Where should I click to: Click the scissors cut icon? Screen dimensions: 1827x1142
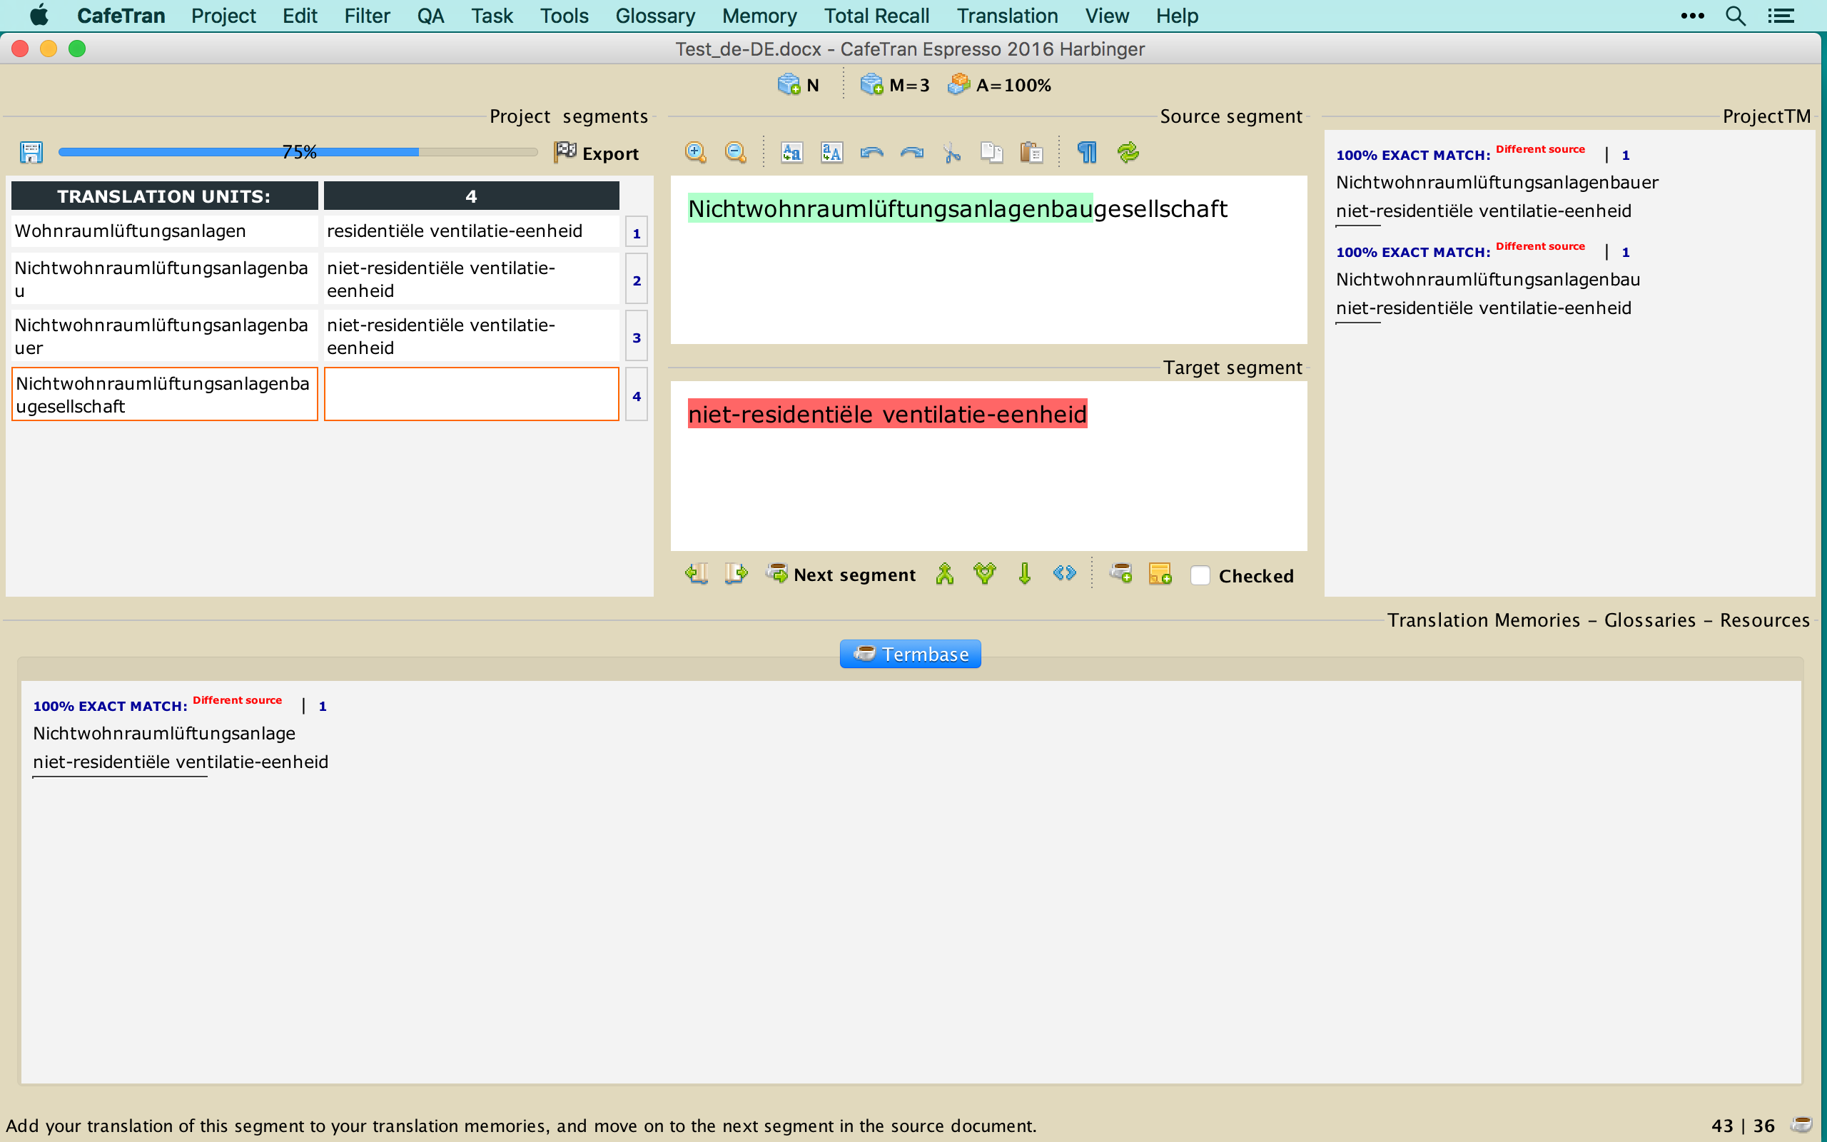951,153
